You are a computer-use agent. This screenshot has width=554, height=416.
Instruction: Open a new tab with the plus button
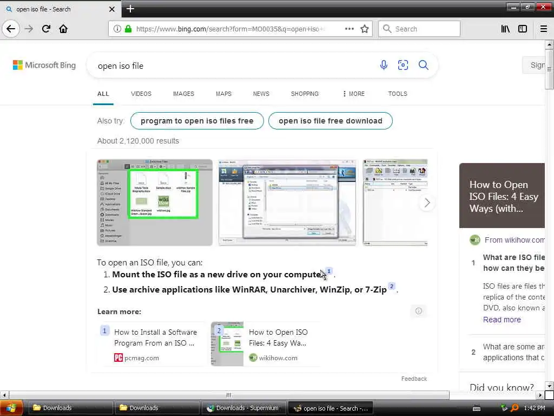(x=130, y=9)
